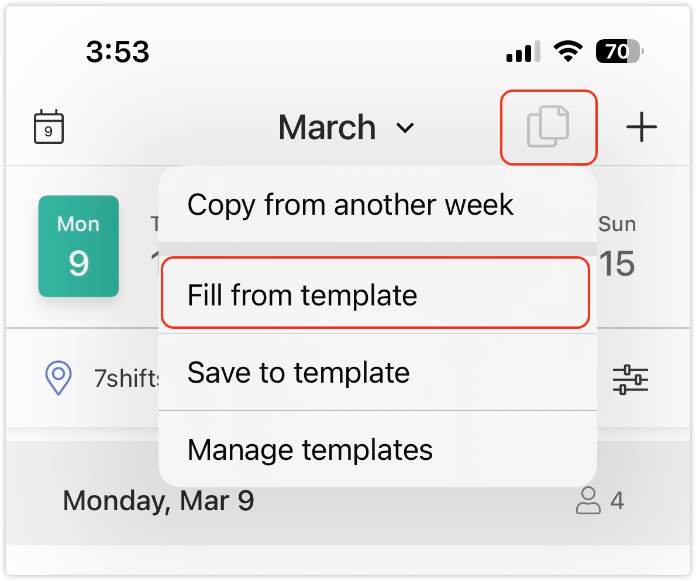This screenshot has height=581, width=696.
Task: Select Copy from another week
Action: [350, 205]
